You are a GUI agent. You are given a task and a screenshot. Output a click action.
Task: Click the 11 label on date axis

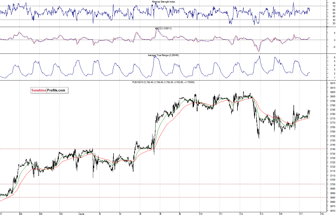tap(221, 213)
